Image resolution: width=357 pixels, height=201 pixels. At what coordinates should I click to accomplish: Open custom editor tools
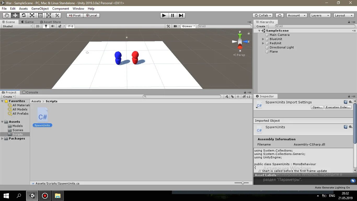[x=57, y=15]
